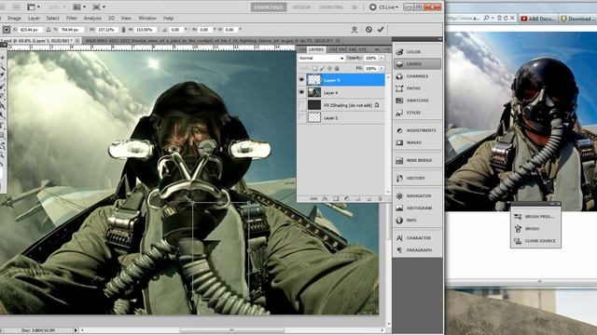The image size is (597, 335).
Task: Link layers using the Layers panel chain icon
Action: click(x=313, y=198)
